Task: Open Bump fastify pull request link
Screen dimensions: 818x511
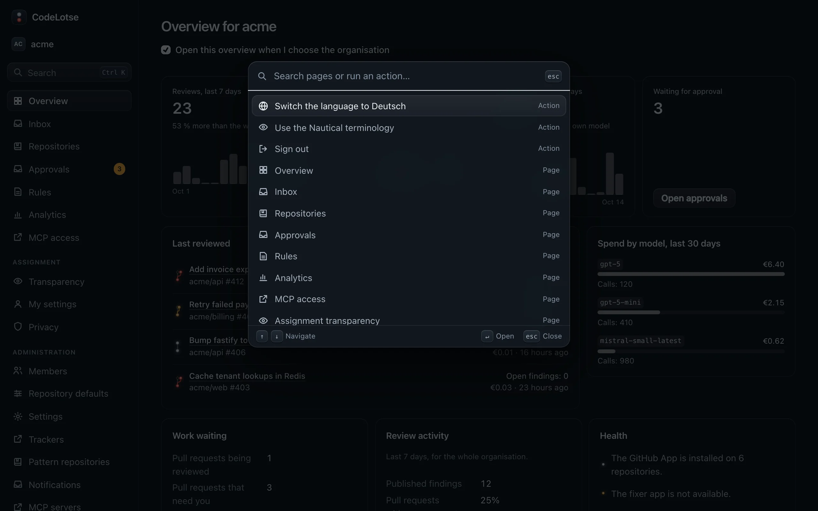Action: (x=218, y=340)
